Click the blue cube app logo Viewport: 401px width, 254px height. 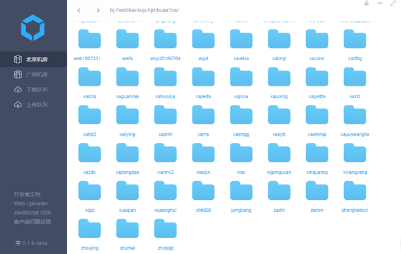pyautogui.click(x=33, y=27)
